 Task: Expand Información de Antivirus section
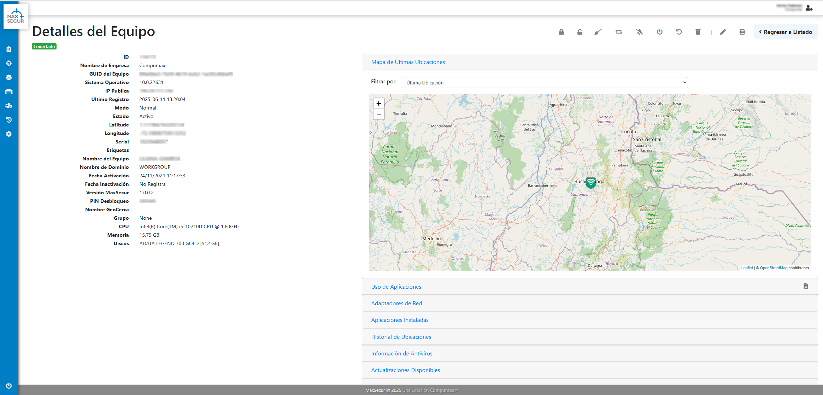pyautogui.click(x=402, y=354)
